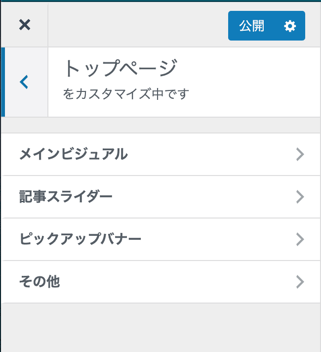Click the arrow icon beside メインビジュアル
Viewport: 321px width, 352px height.
pyautogui.click(x=299, y=155)
